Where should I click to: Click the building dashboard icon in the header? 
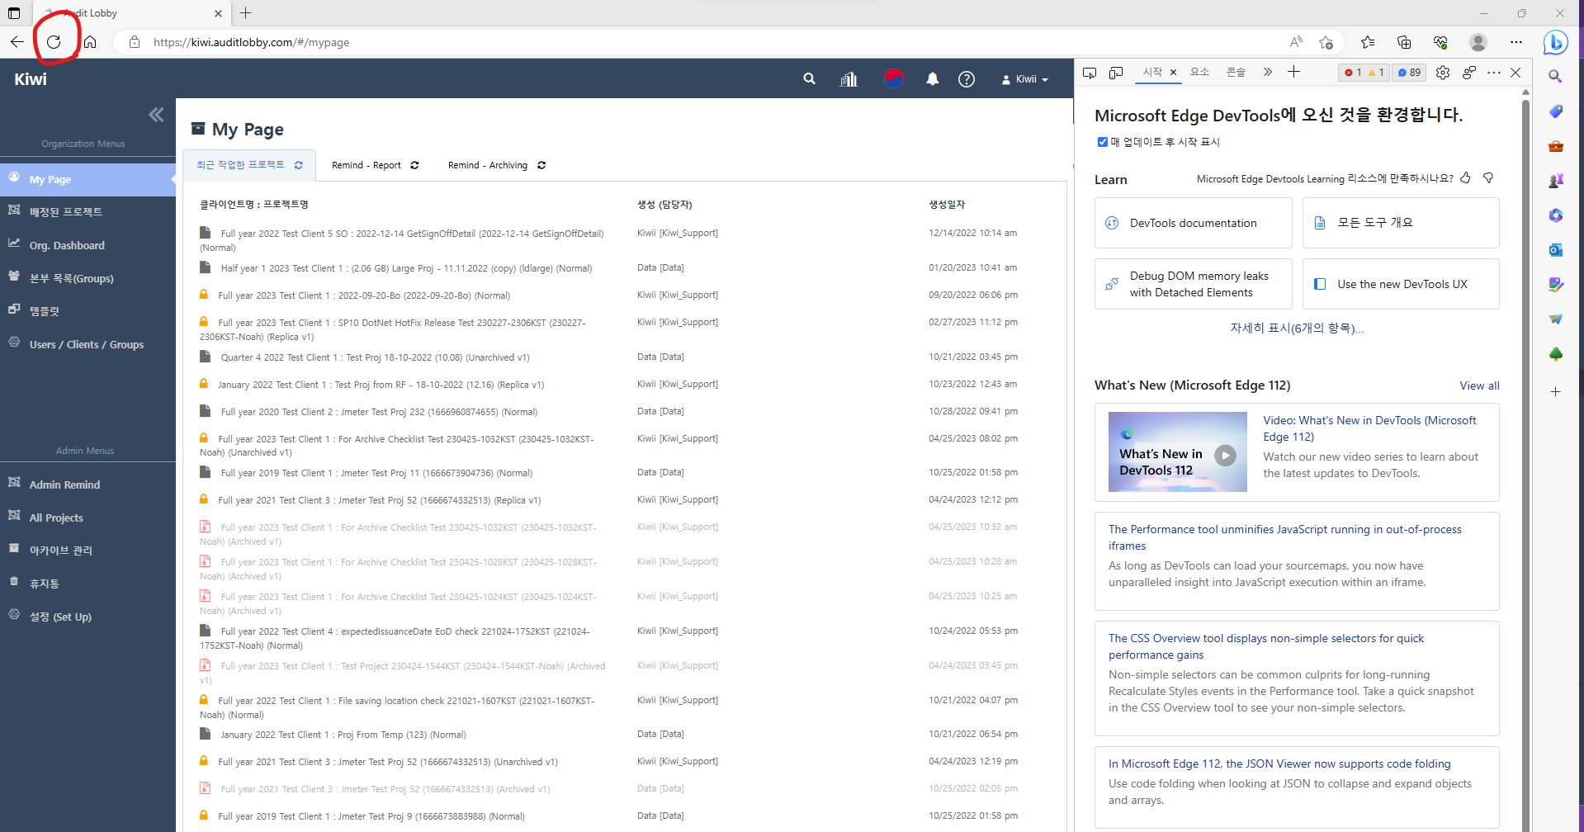tap(848, 78)
